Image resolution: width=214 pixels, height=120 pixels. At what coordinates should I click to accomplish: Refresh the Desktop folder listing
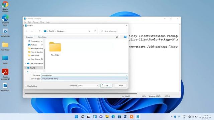(95, 31)
